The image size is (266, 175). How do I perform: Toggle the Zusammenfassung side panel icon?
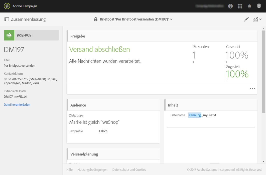click(x=7, y=19)
